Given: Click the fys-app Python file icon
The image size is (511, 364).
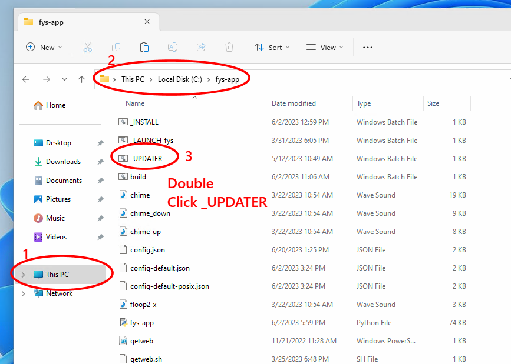Looking at the screenshot, I should [123, 323].
